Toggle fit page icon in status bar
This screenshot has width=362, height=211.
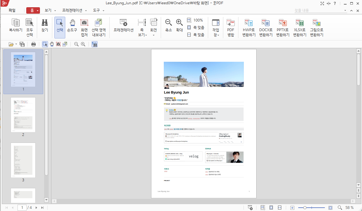click(271, 208)
